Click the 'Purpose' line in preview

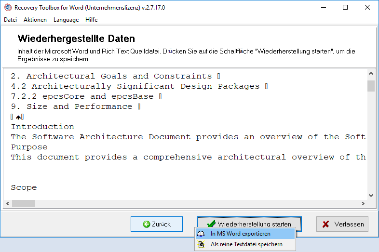(29, 147)
